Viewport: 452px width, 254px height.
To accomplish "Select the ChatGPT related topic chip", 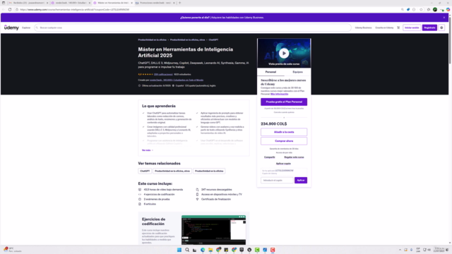I will (145, 171).
